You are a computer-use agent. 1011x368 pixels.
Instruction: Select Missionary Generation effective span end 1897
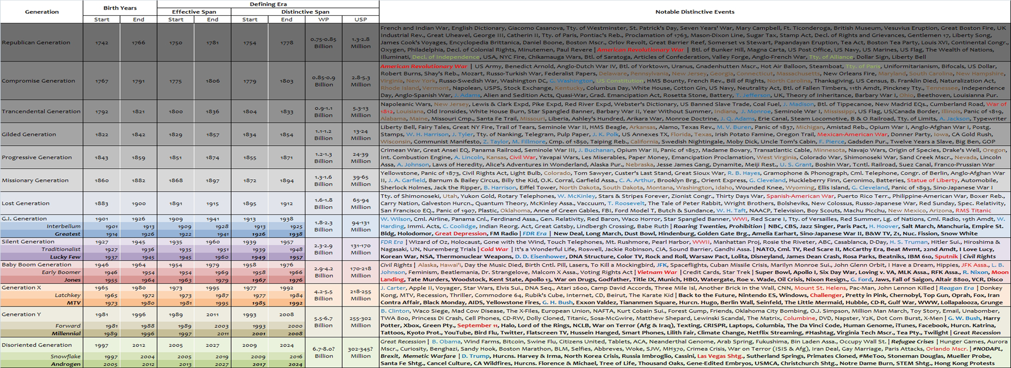[213, 180]
